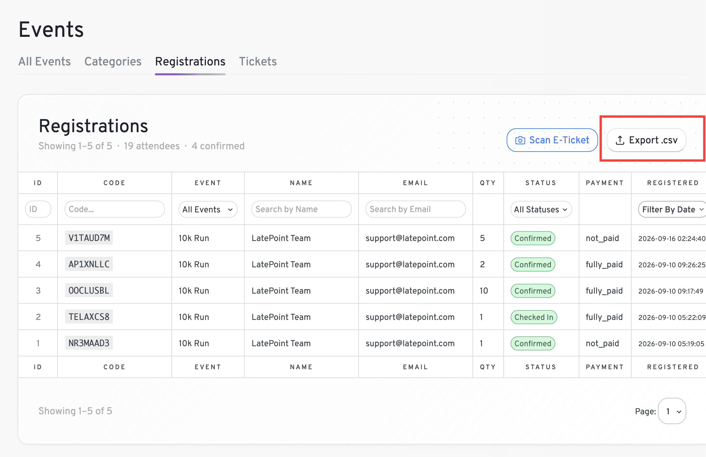This screenshot has height=457, width=706.
Task: Click LatePoint Team in NR3MAAD3 row
Action: 281,343
